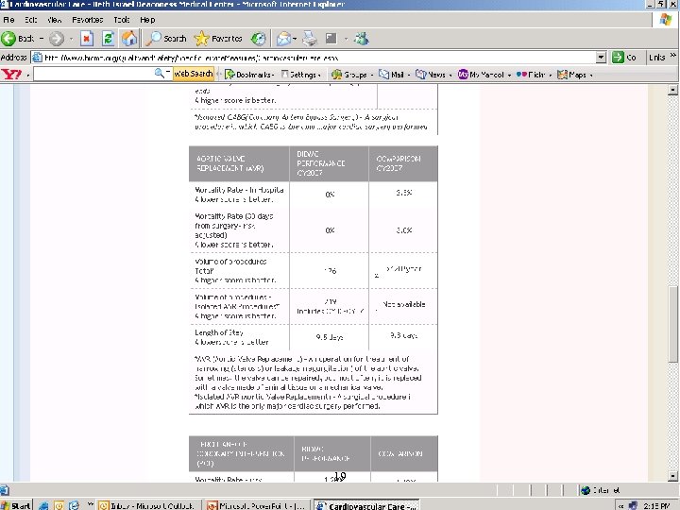Open Yahoo Groups button
Image resolution: width=680 pixels, height=510 pixels.
pyautogui.click(x=351, y=75)
